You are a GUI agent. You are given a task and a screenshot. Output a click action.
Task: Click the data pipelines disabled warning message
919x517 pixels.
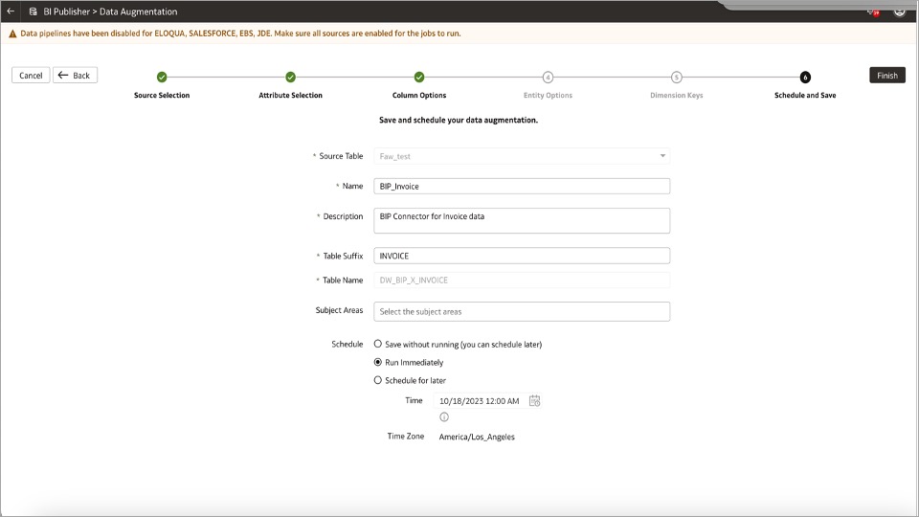(x=240, y=34)
